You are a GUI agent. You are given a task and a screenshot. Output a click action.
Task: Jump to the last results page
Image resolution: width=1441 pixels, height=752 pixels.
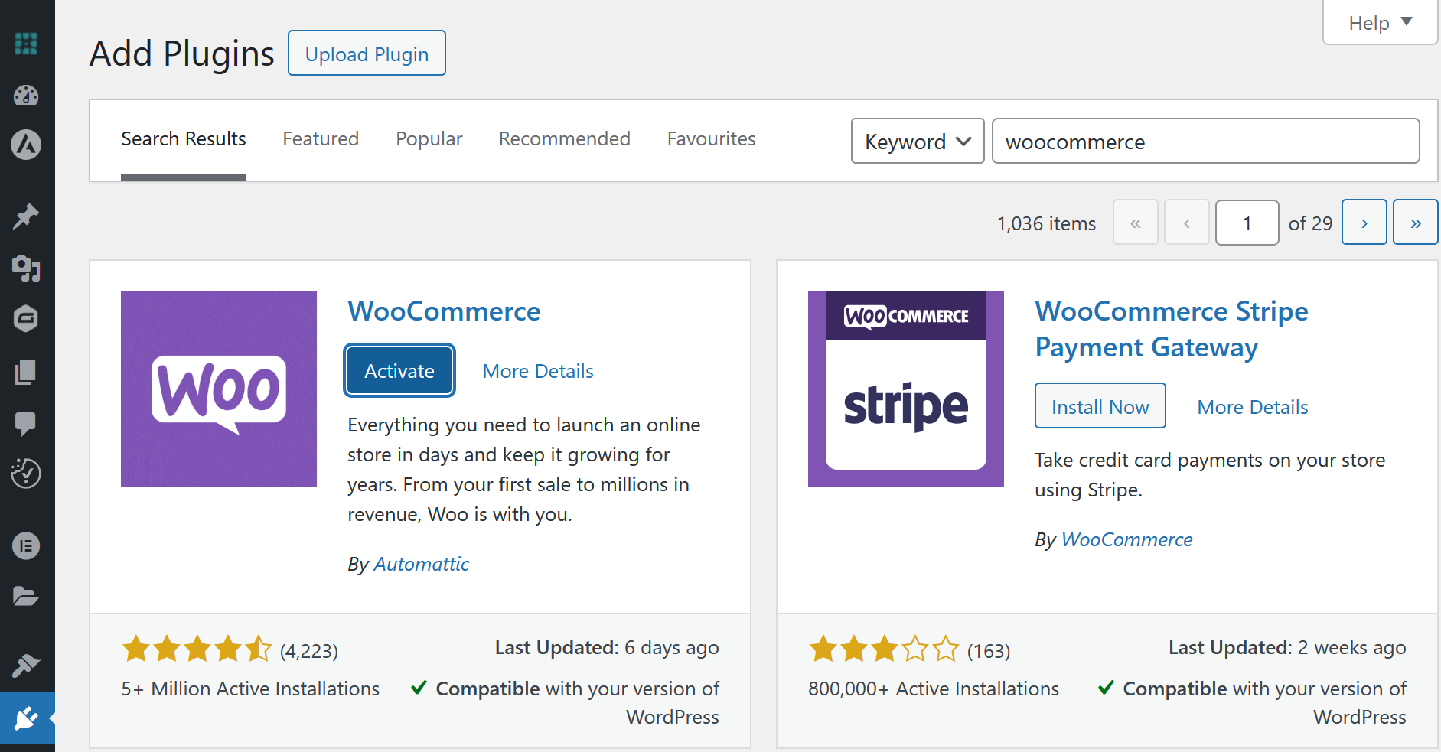pyautogui.click(x=1415, y=222)
